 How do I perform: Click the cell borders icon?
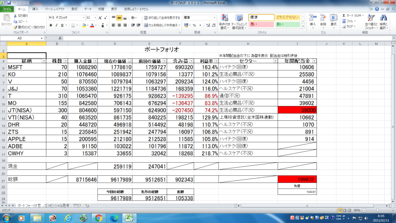[x=73, y=25]
